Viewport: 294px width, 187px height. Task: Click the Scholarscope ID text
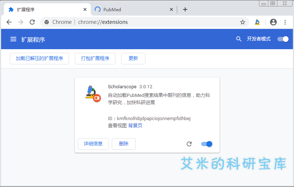(149, 119)
